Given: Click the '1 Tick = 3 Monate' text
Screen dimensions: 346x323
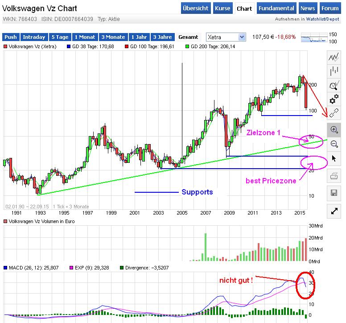Looking at the screenshot, I should (x=71, y=207).
